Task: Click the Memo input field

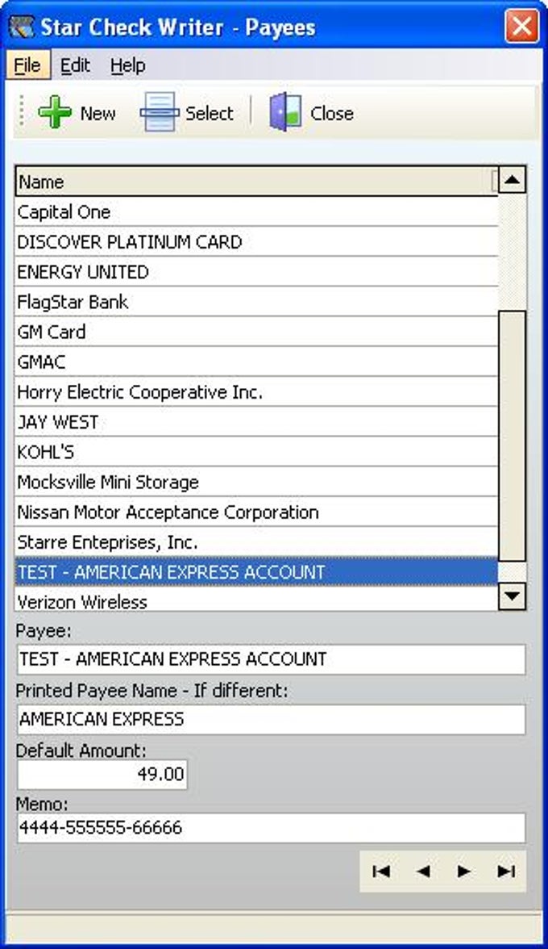Action: [271, 827]
